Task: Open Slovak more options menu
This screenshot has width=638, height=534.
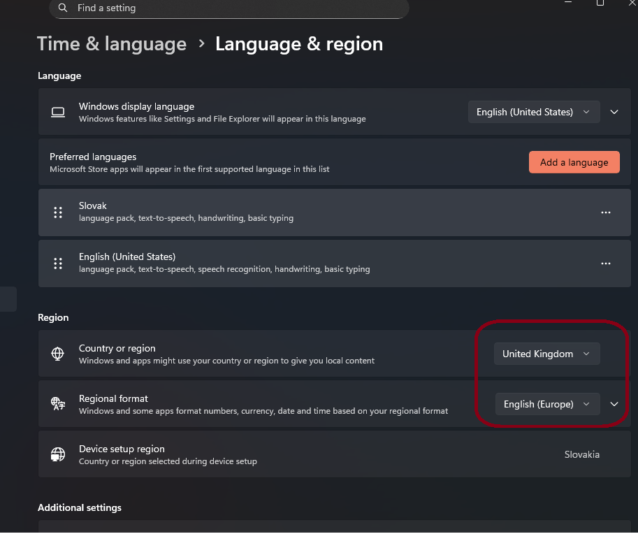Action: [x=606, y=212]
